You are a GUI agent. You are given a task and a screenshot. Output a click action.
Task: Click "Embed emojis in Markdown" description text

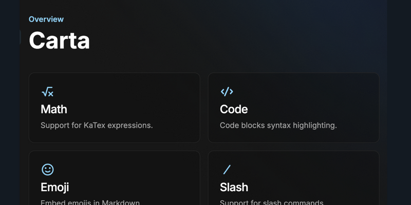[91, 202]
